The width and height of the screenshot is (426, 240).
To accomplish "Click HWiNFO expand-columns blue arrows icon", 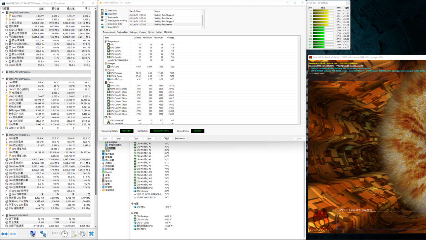I will pos(4,234).
